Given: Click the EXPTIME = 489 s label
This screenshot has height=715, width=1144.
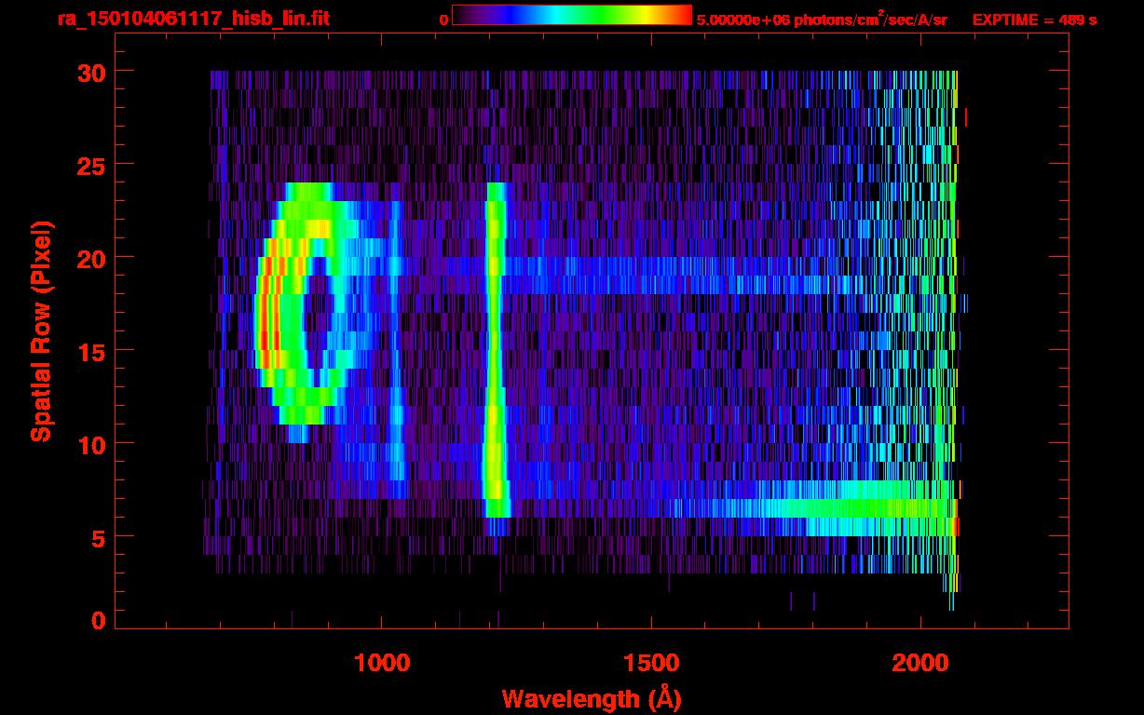Looking at the screenshot, I should pos(1034,20).
